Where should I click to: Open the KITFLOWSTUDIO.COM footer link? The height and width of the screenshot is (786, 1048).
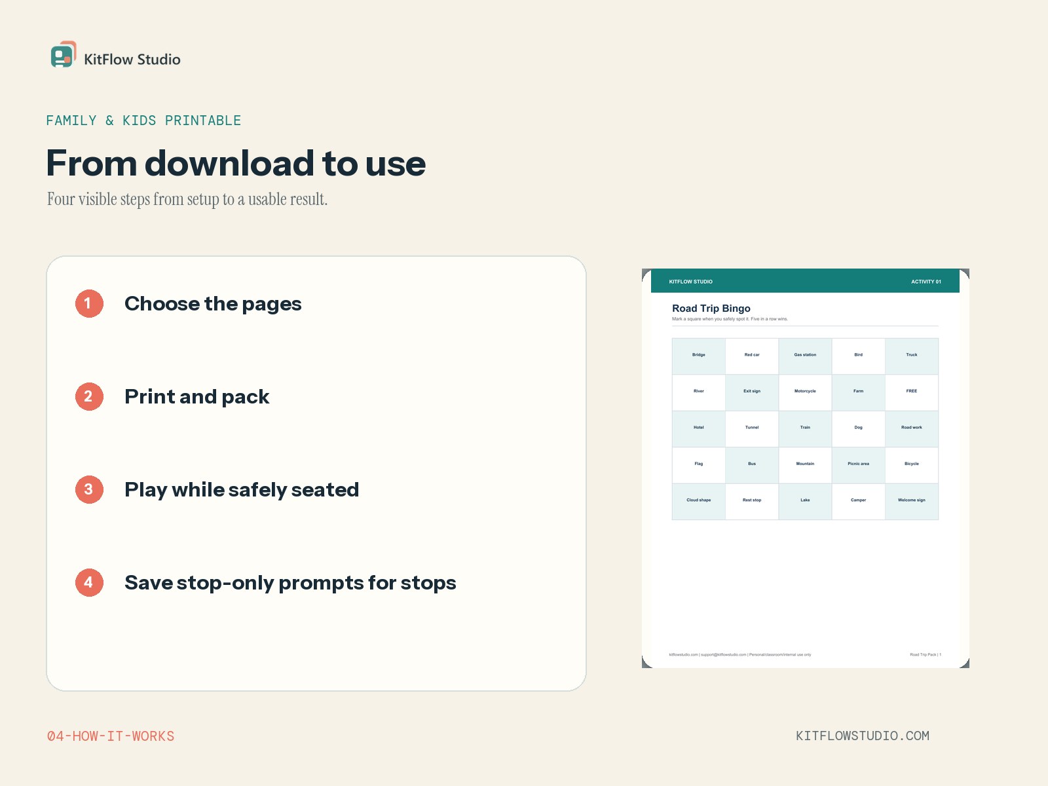click(863, 736)
